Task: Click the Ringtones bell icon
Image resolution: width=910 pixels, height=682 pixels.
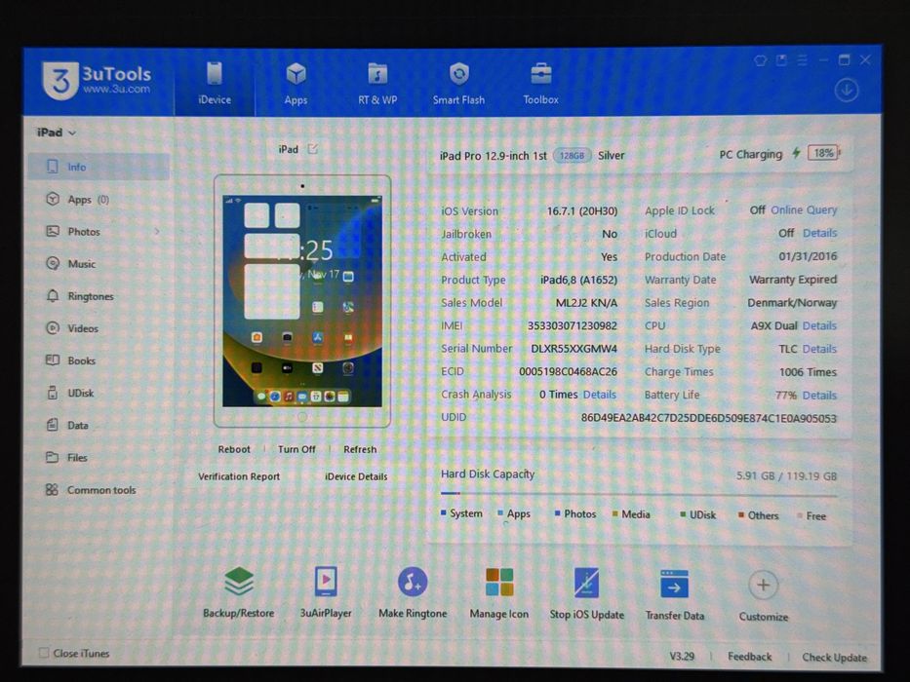Action: point(53,296)
